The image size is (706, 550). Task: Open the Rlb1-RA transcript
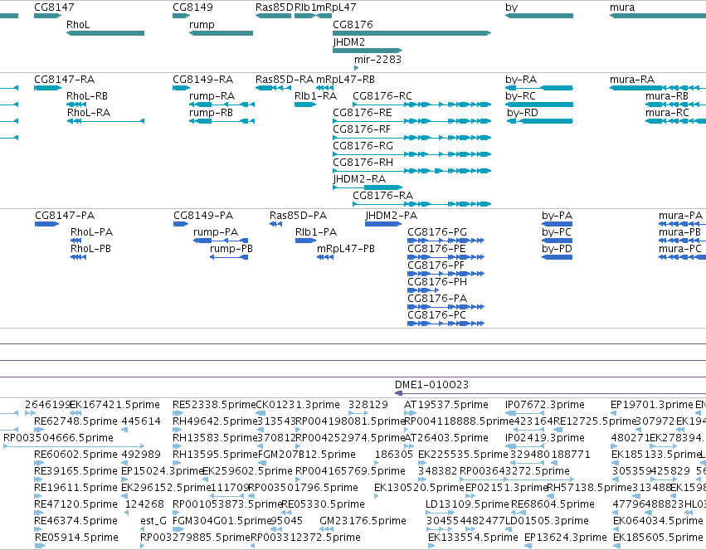(x=305, y=105)
